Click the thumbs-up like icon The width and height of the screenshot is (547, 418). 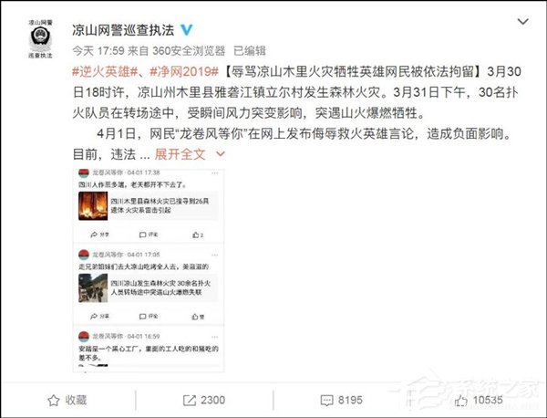(460, 401)
